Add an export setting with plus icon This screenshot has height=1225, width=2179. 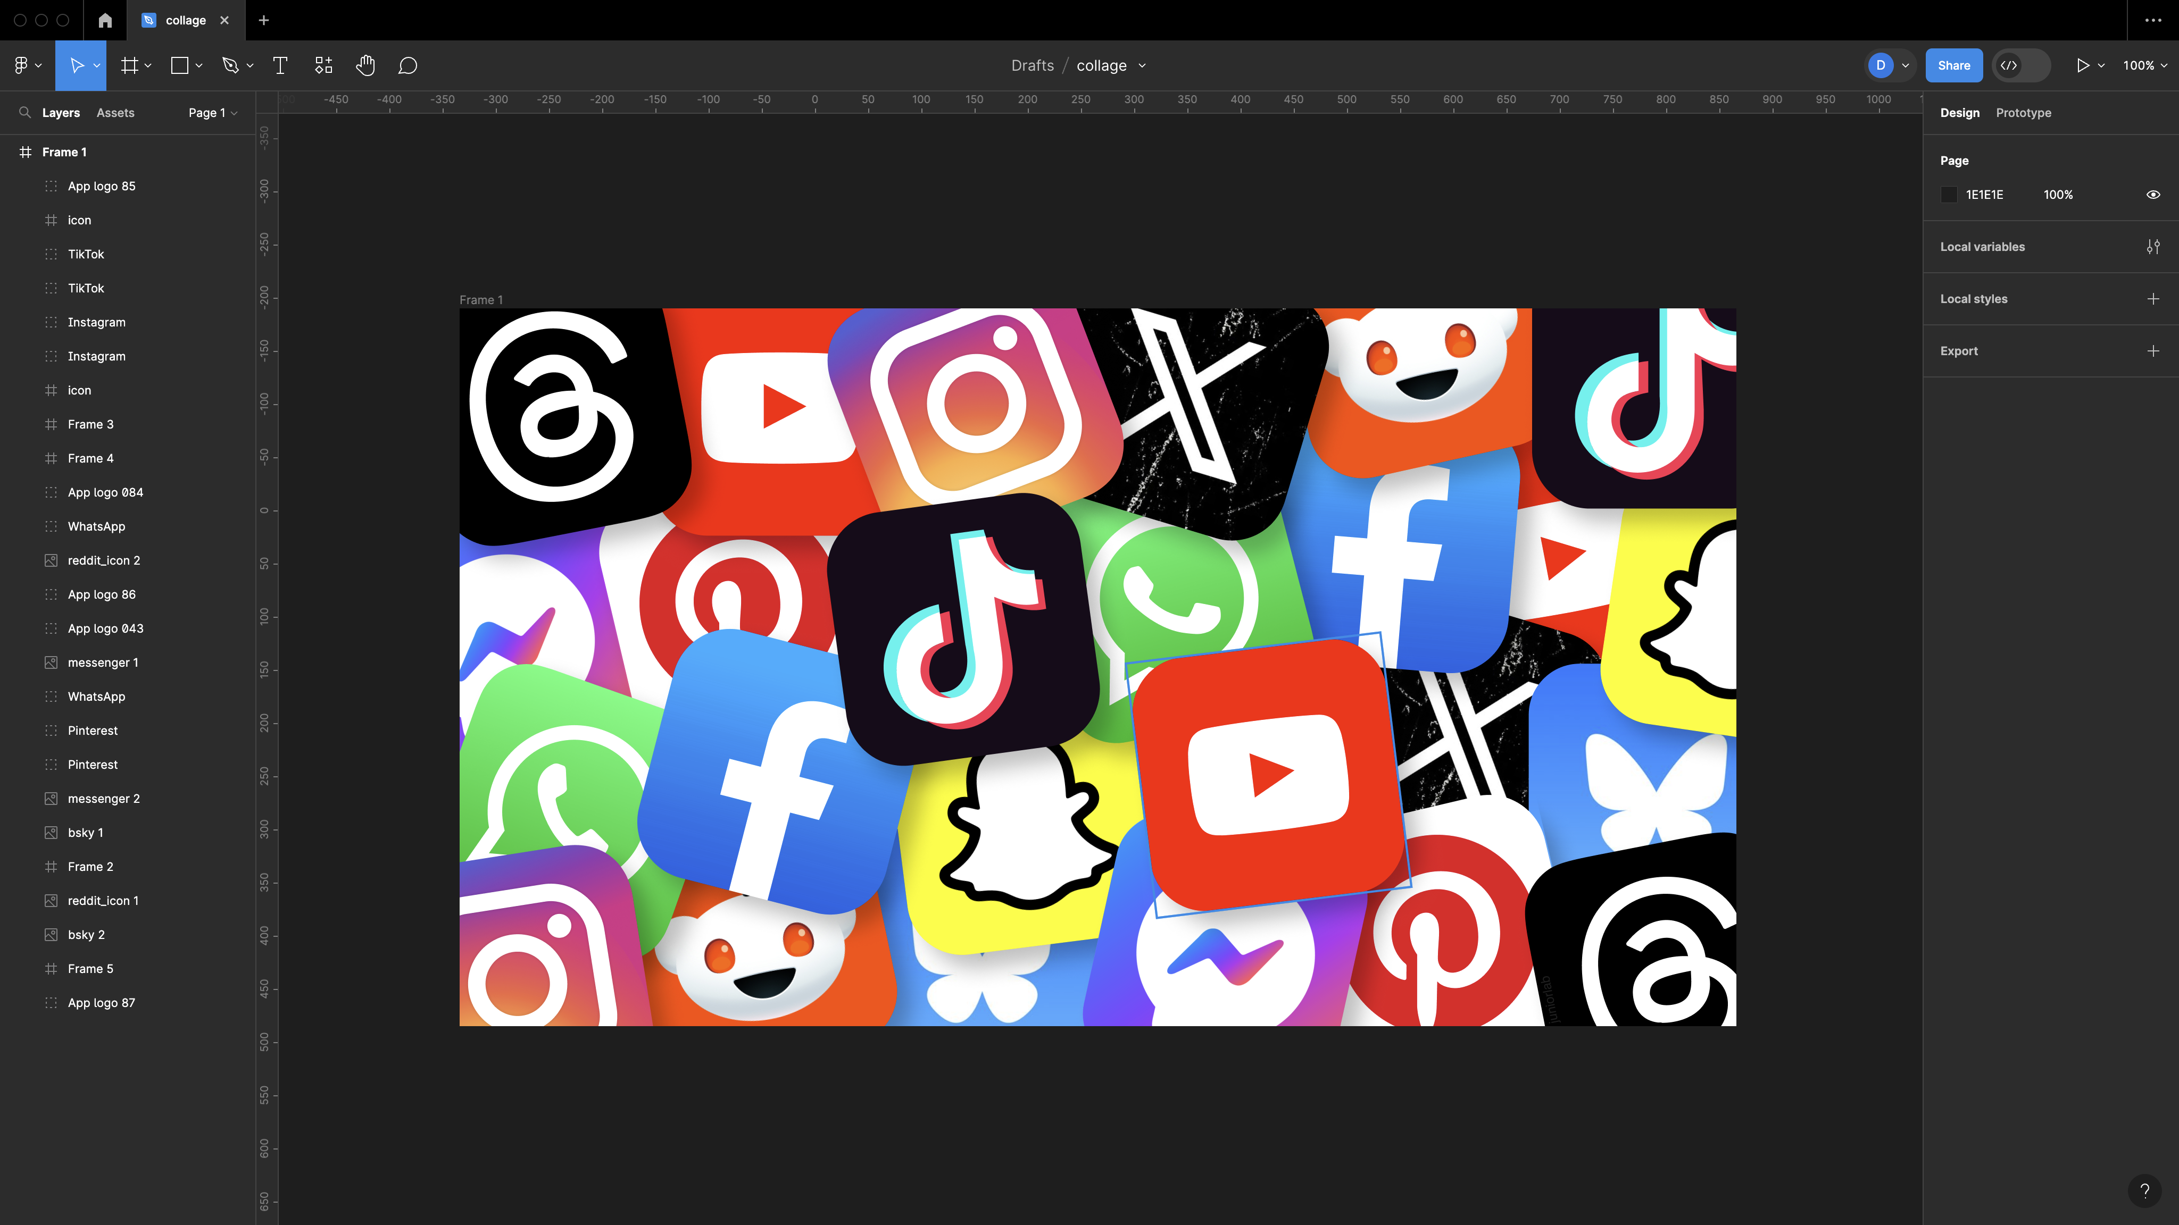point(2153,351)
